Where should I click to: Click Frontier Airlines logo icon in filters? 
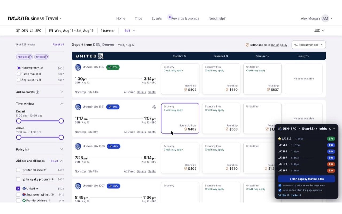pyautogui.click(x=24, y=201)
